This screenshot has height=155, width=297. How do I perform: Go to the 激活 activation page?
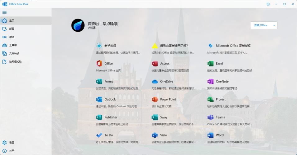click(x=26, y=37)
